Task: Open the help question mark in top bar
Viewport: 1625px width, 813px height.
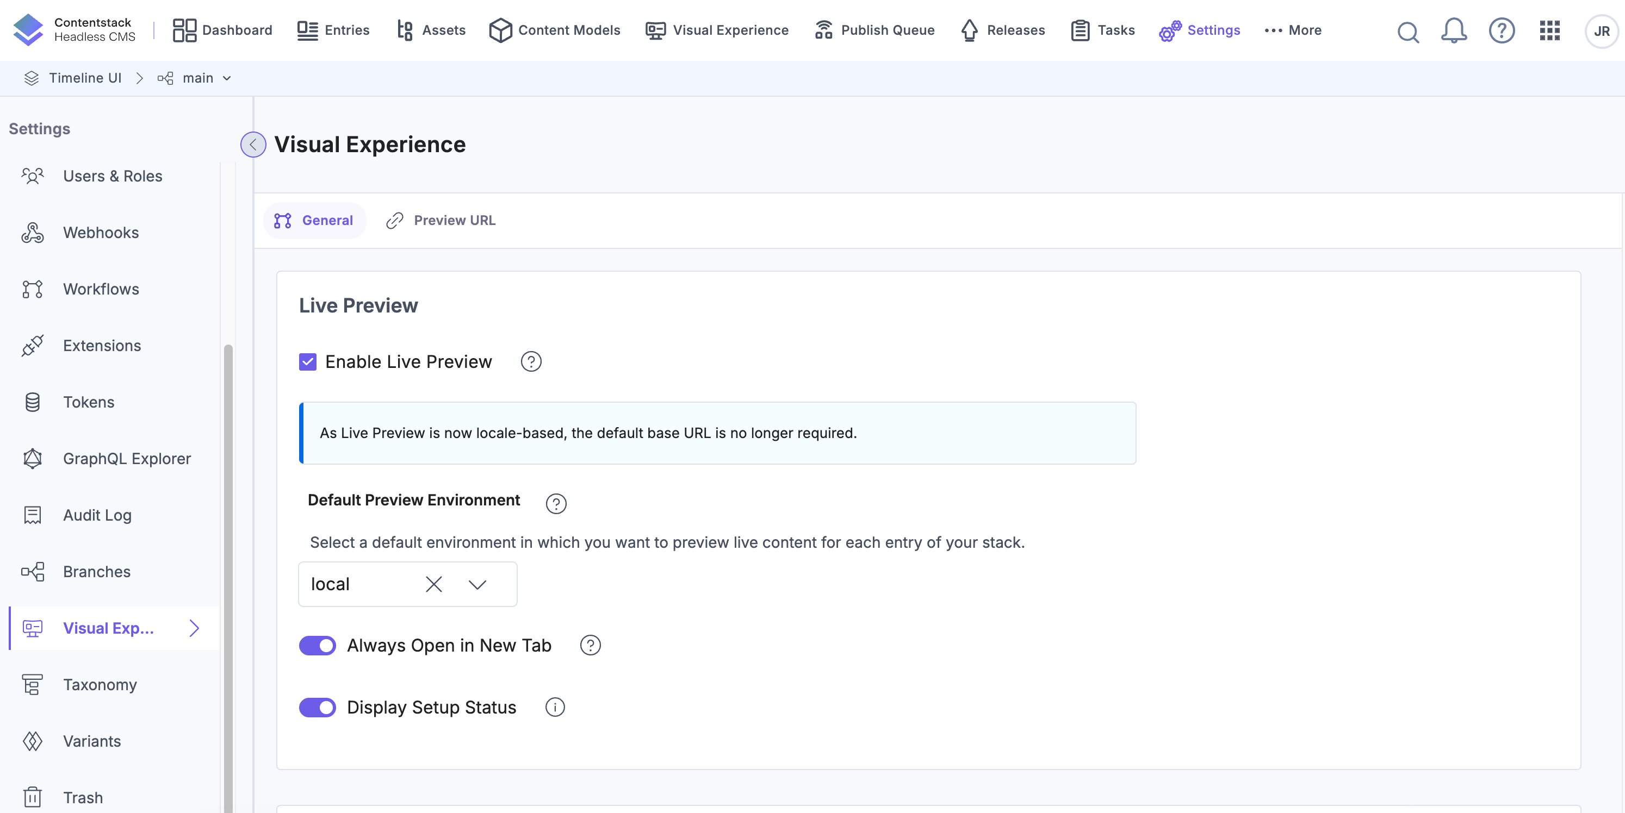Action: pos(1502,30)
